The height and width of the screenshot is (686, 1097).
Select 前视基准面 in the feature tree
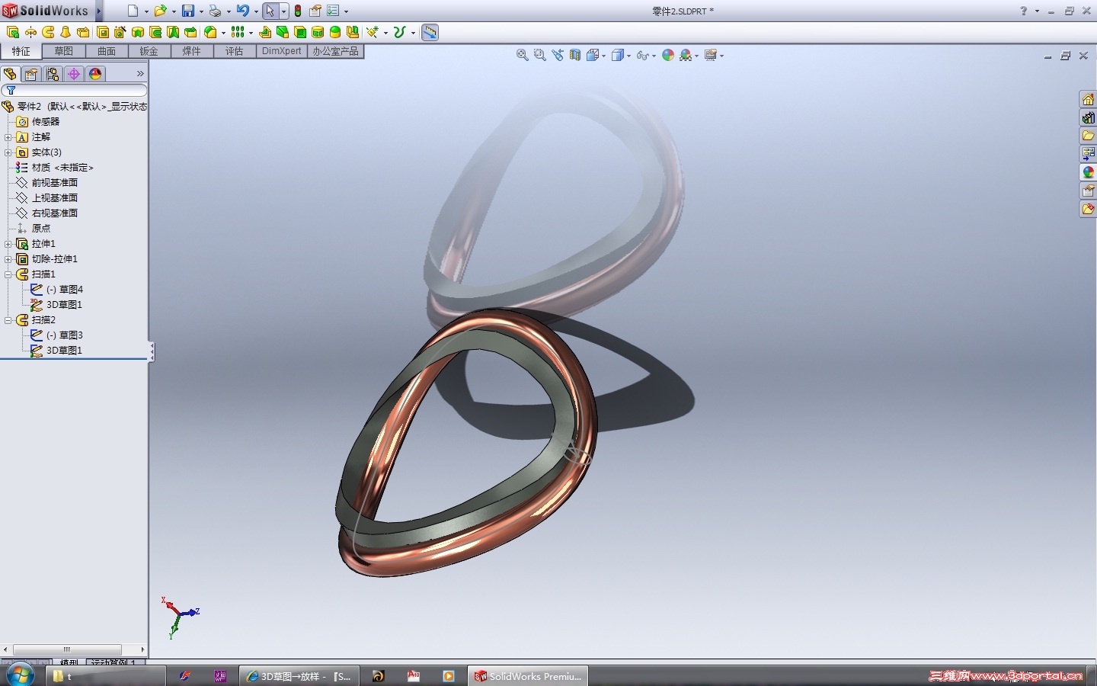point(54,183)
